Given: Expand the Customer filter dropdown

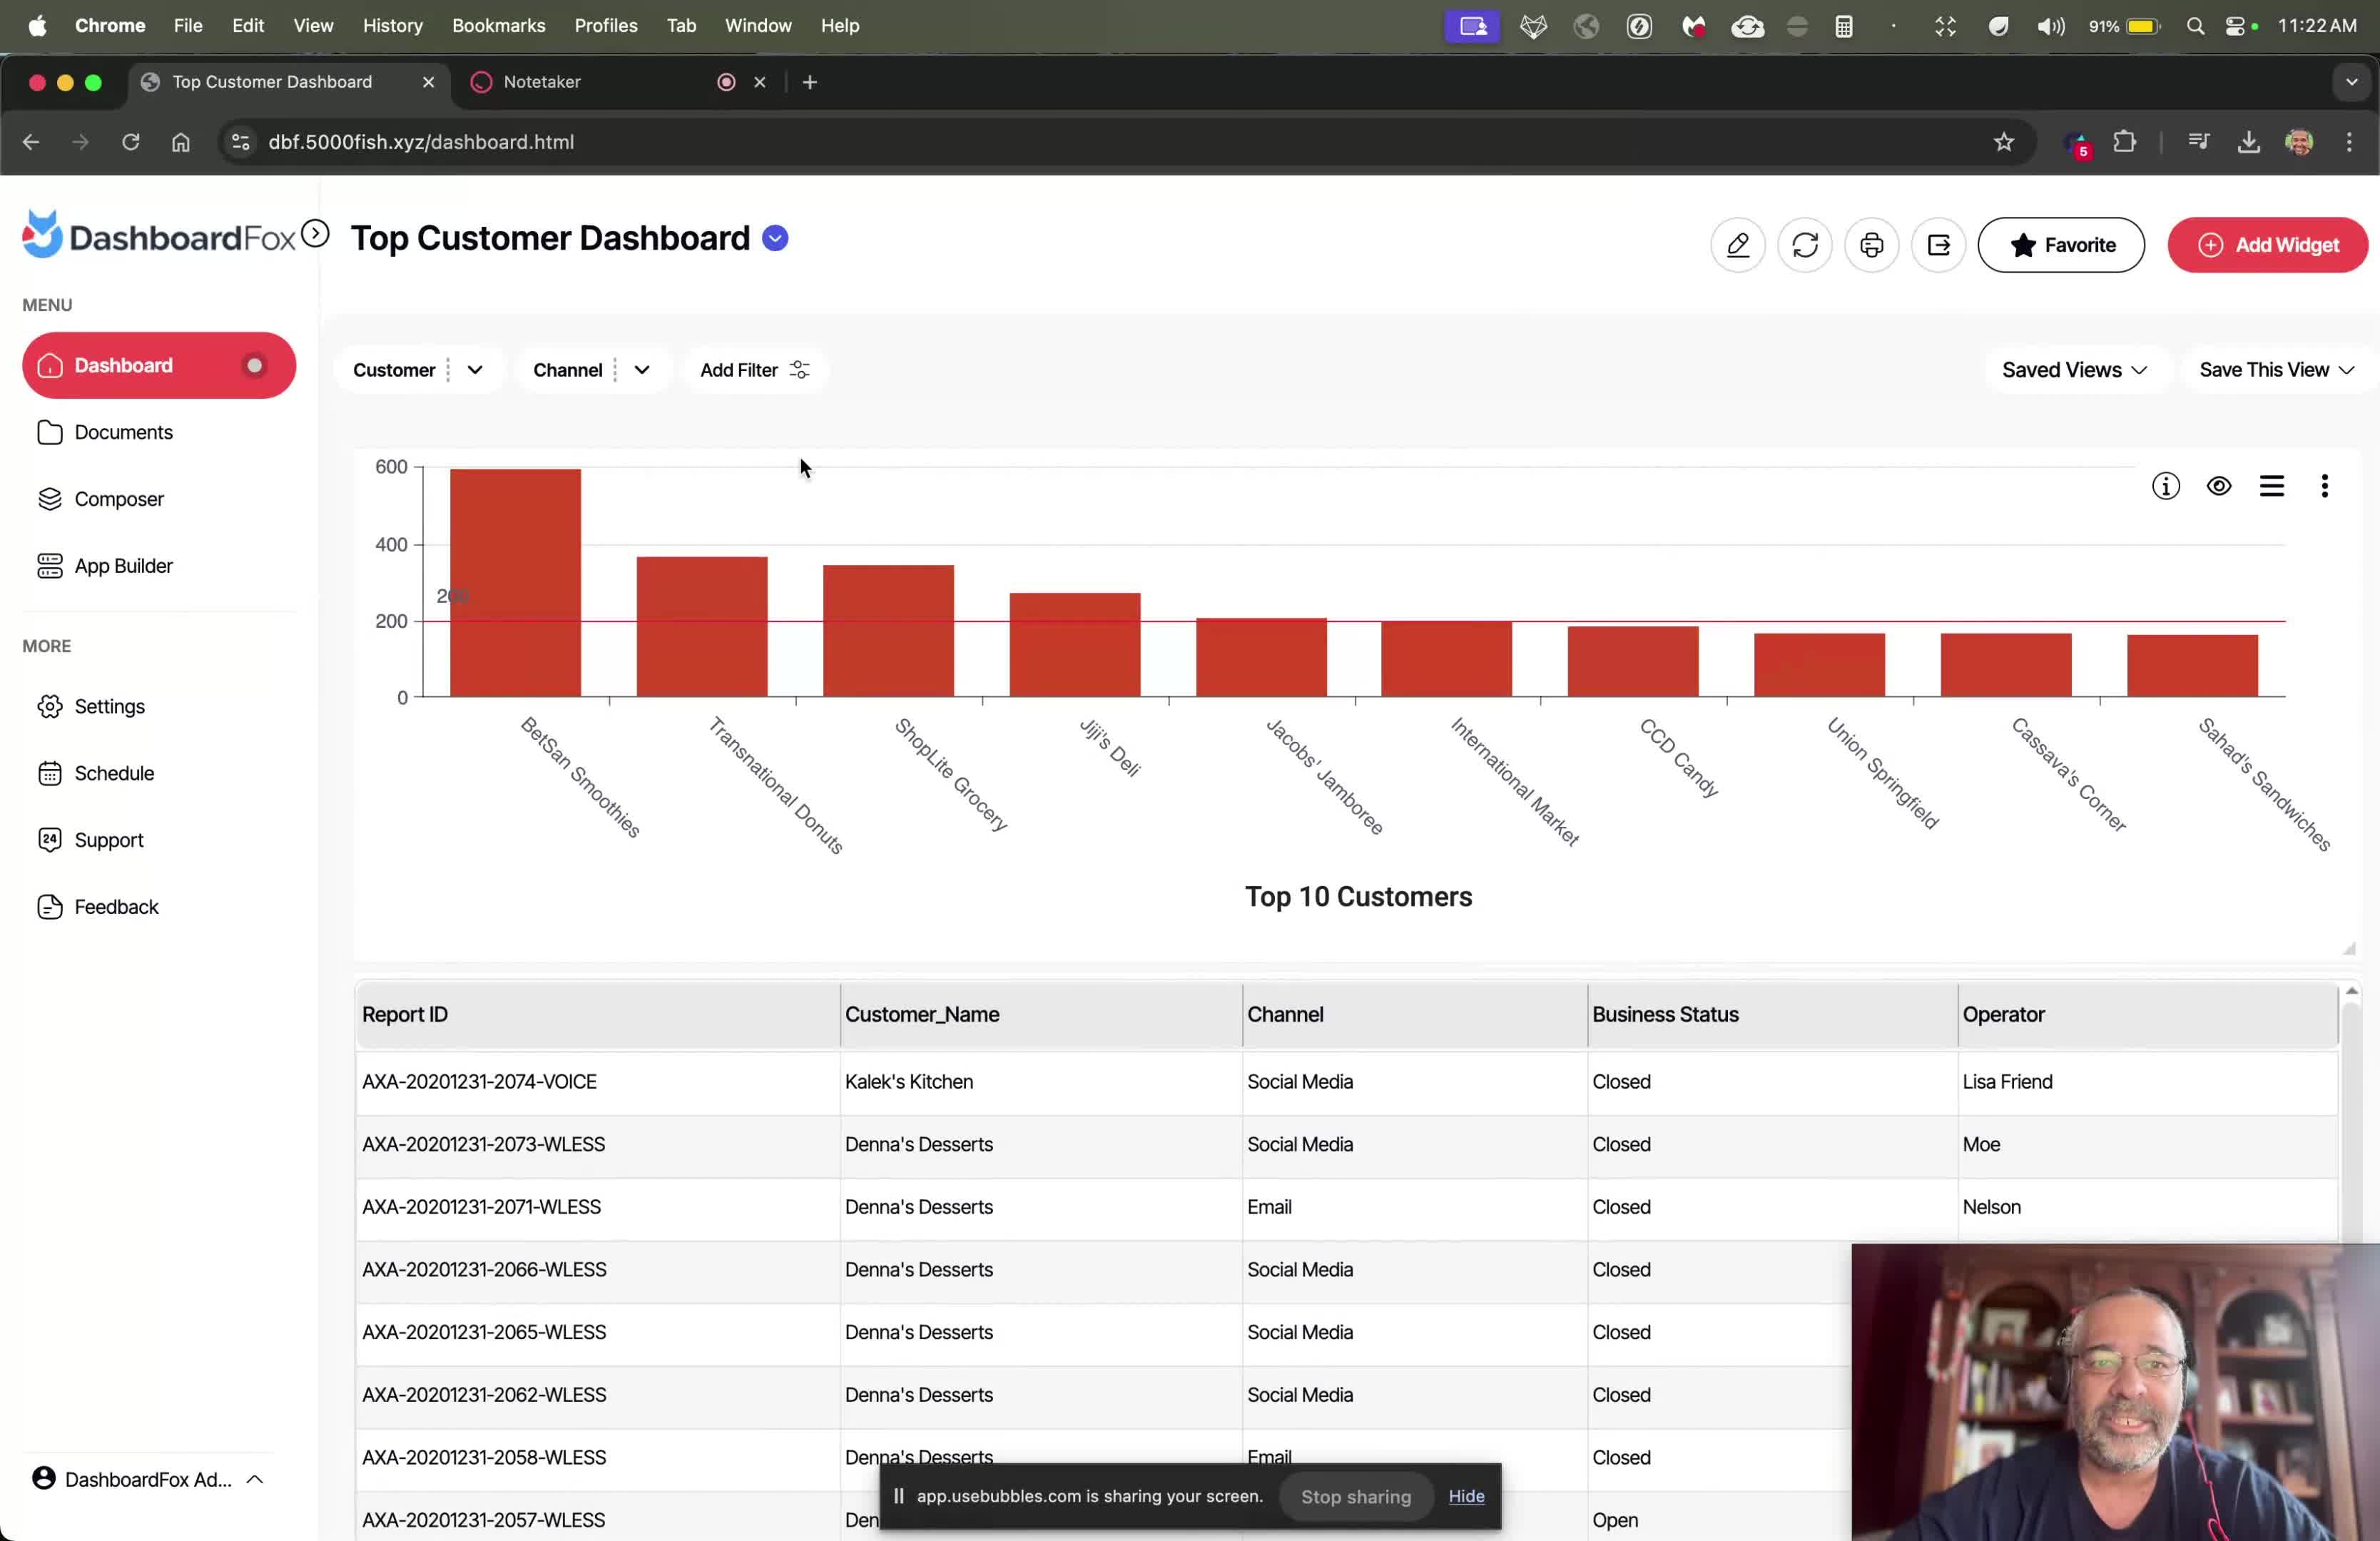Looking at the screenshot, I should (475, 370).
